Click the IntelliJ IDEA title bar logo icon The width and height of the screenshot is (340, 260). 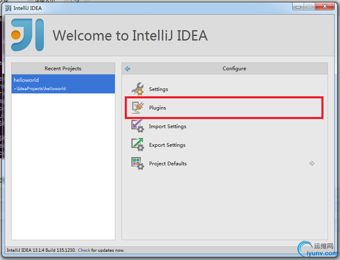8,8
